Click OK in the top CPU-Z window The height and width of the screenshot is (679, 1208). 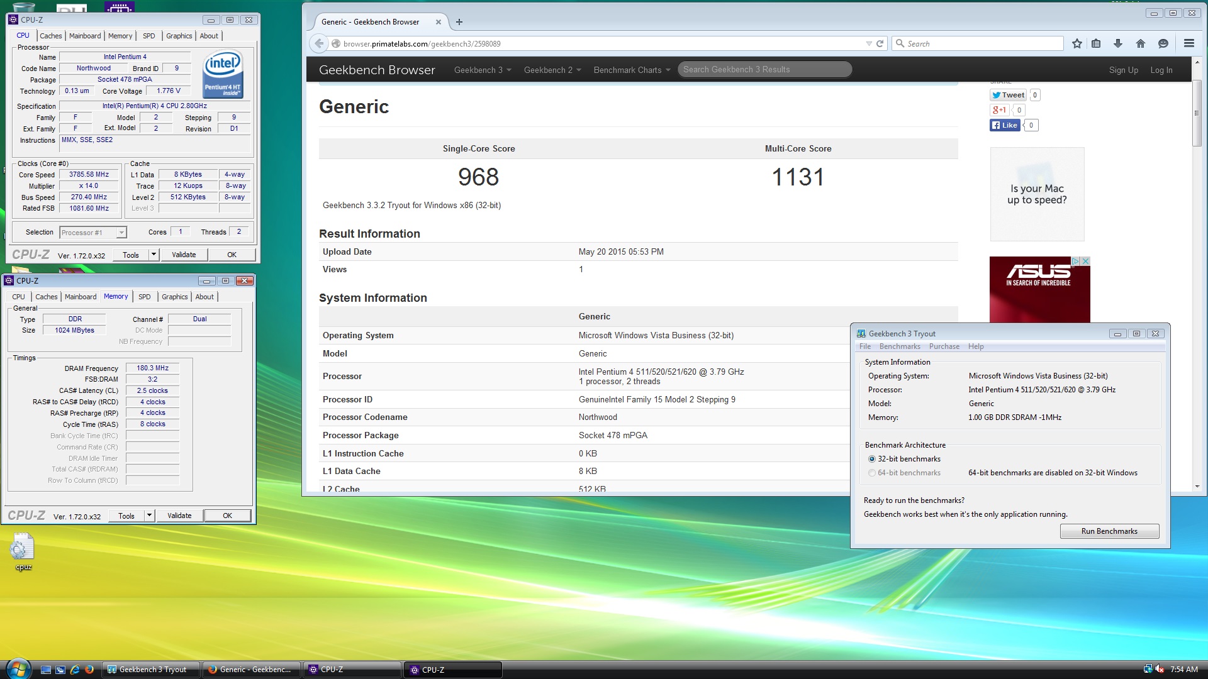coord(232,255)
